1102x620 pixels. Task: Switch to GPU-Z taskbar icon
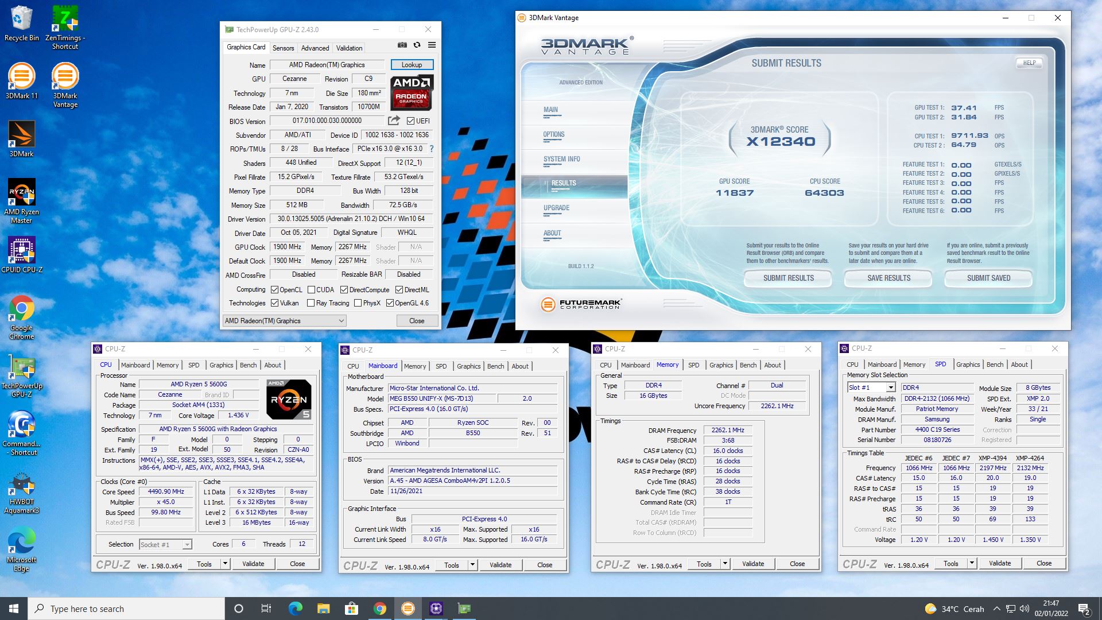(x=464, y=609)
